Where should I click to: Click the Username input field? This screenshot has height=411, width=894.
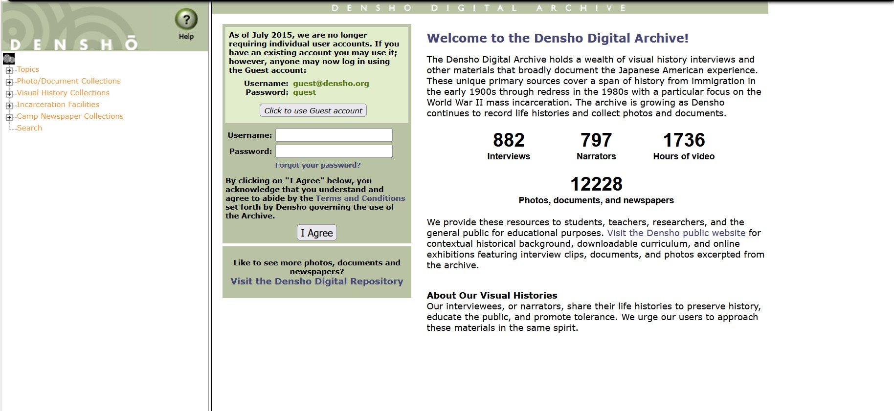click(x=334, y=135)
